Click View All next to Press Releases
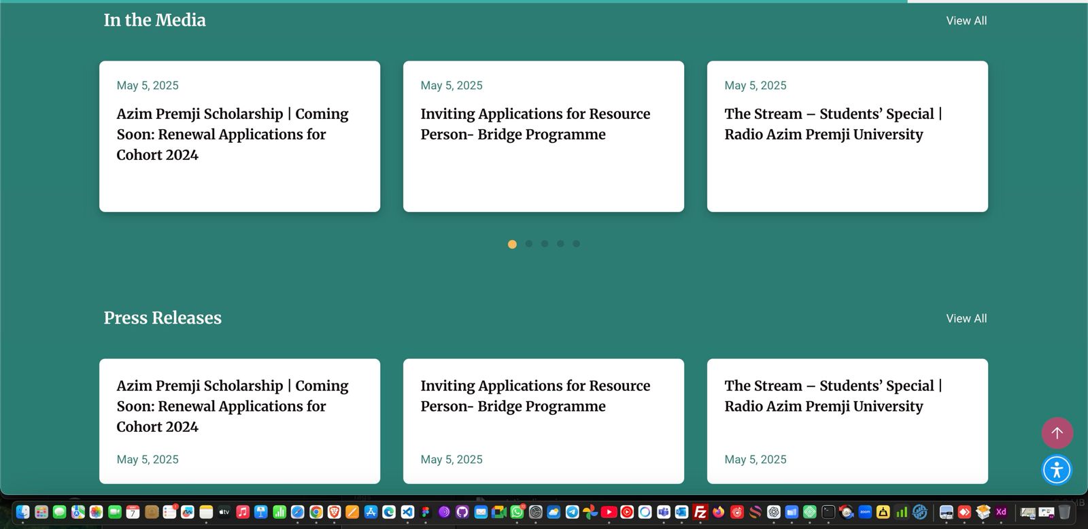The width and height of the screenshot is (1088, 529). (x=966, y=318)
